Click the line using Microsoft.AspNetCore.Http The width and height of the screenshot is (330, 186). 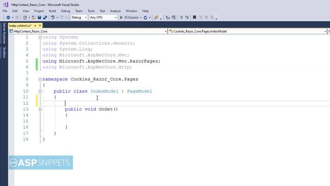pyautogui.click(x=87, y=67)
